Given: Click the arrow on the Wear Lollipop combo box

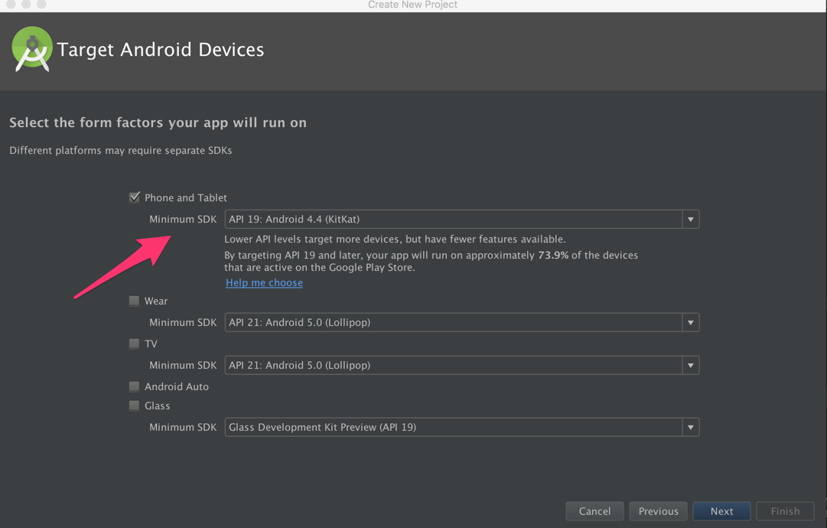Looking at the screenshot, I should tap(690, 322).
